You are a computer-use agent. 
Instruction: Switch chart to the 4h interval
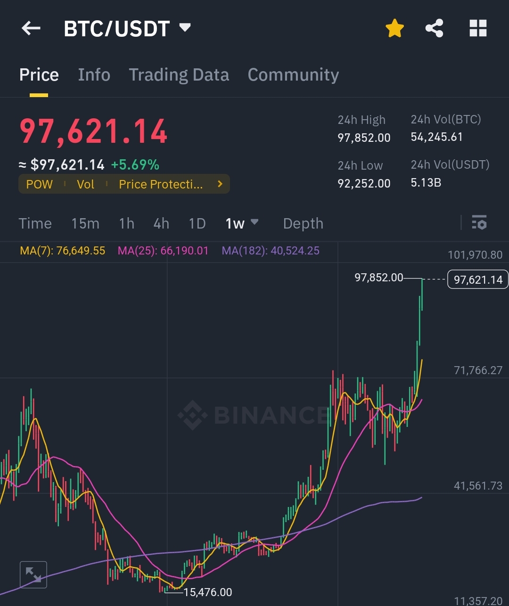(x=161, y=223)
